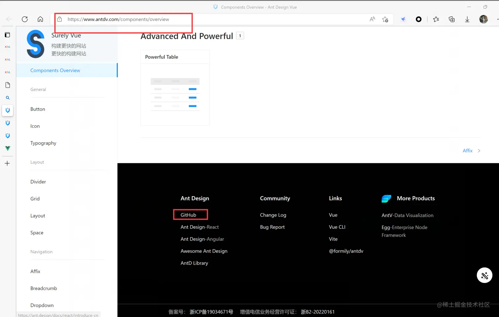Open the Bug Report link
Screen dimensions: 499x317
tap(272, 227)
